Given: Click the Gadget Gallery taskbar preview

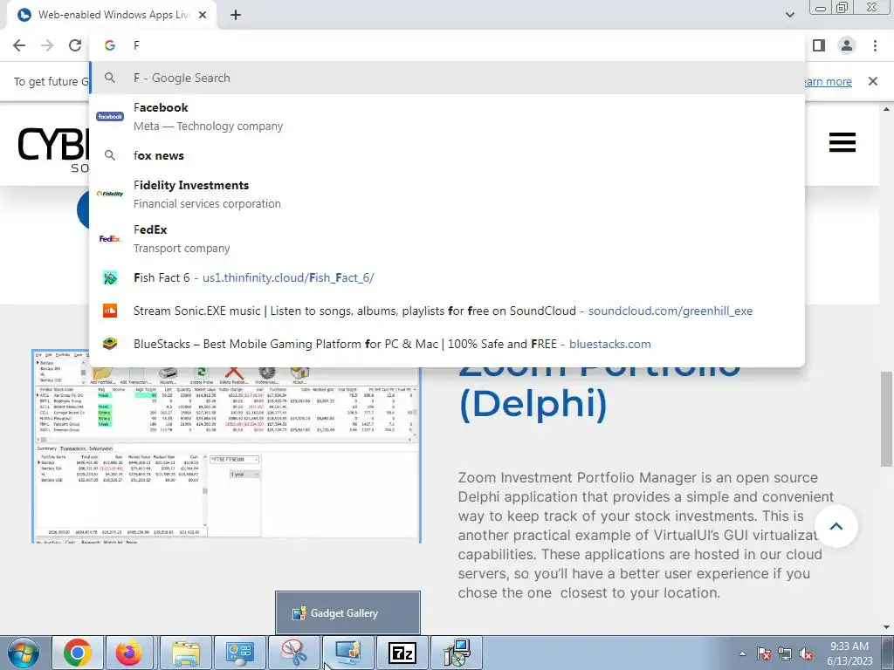Looking at the screenshot, I should pos(347,613).
